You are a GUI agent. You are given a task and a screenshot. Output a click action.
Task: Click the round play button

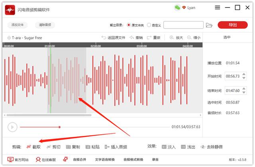coord(12,127)
